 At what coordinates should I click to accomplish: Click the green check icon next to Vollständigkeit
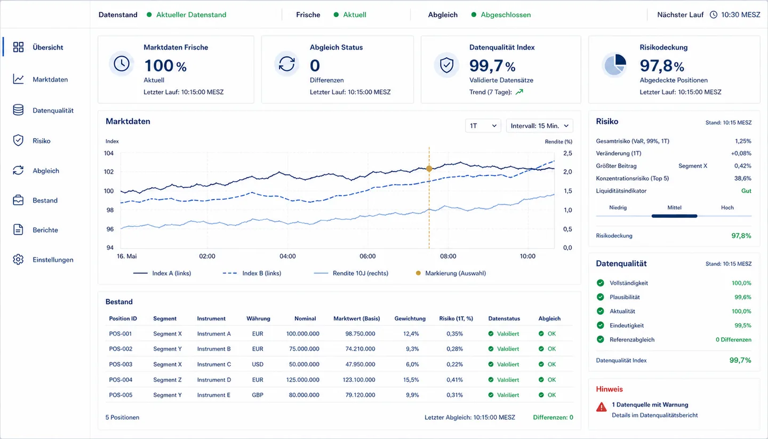click(x=600, y=283)
